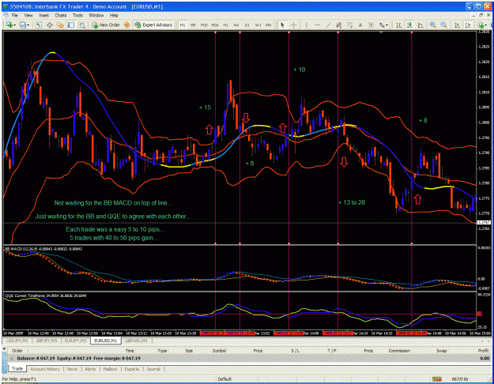Screen dimensions: 494x384
Task: Switch to USDJPY,M5 chart tab
Action: 17,341
